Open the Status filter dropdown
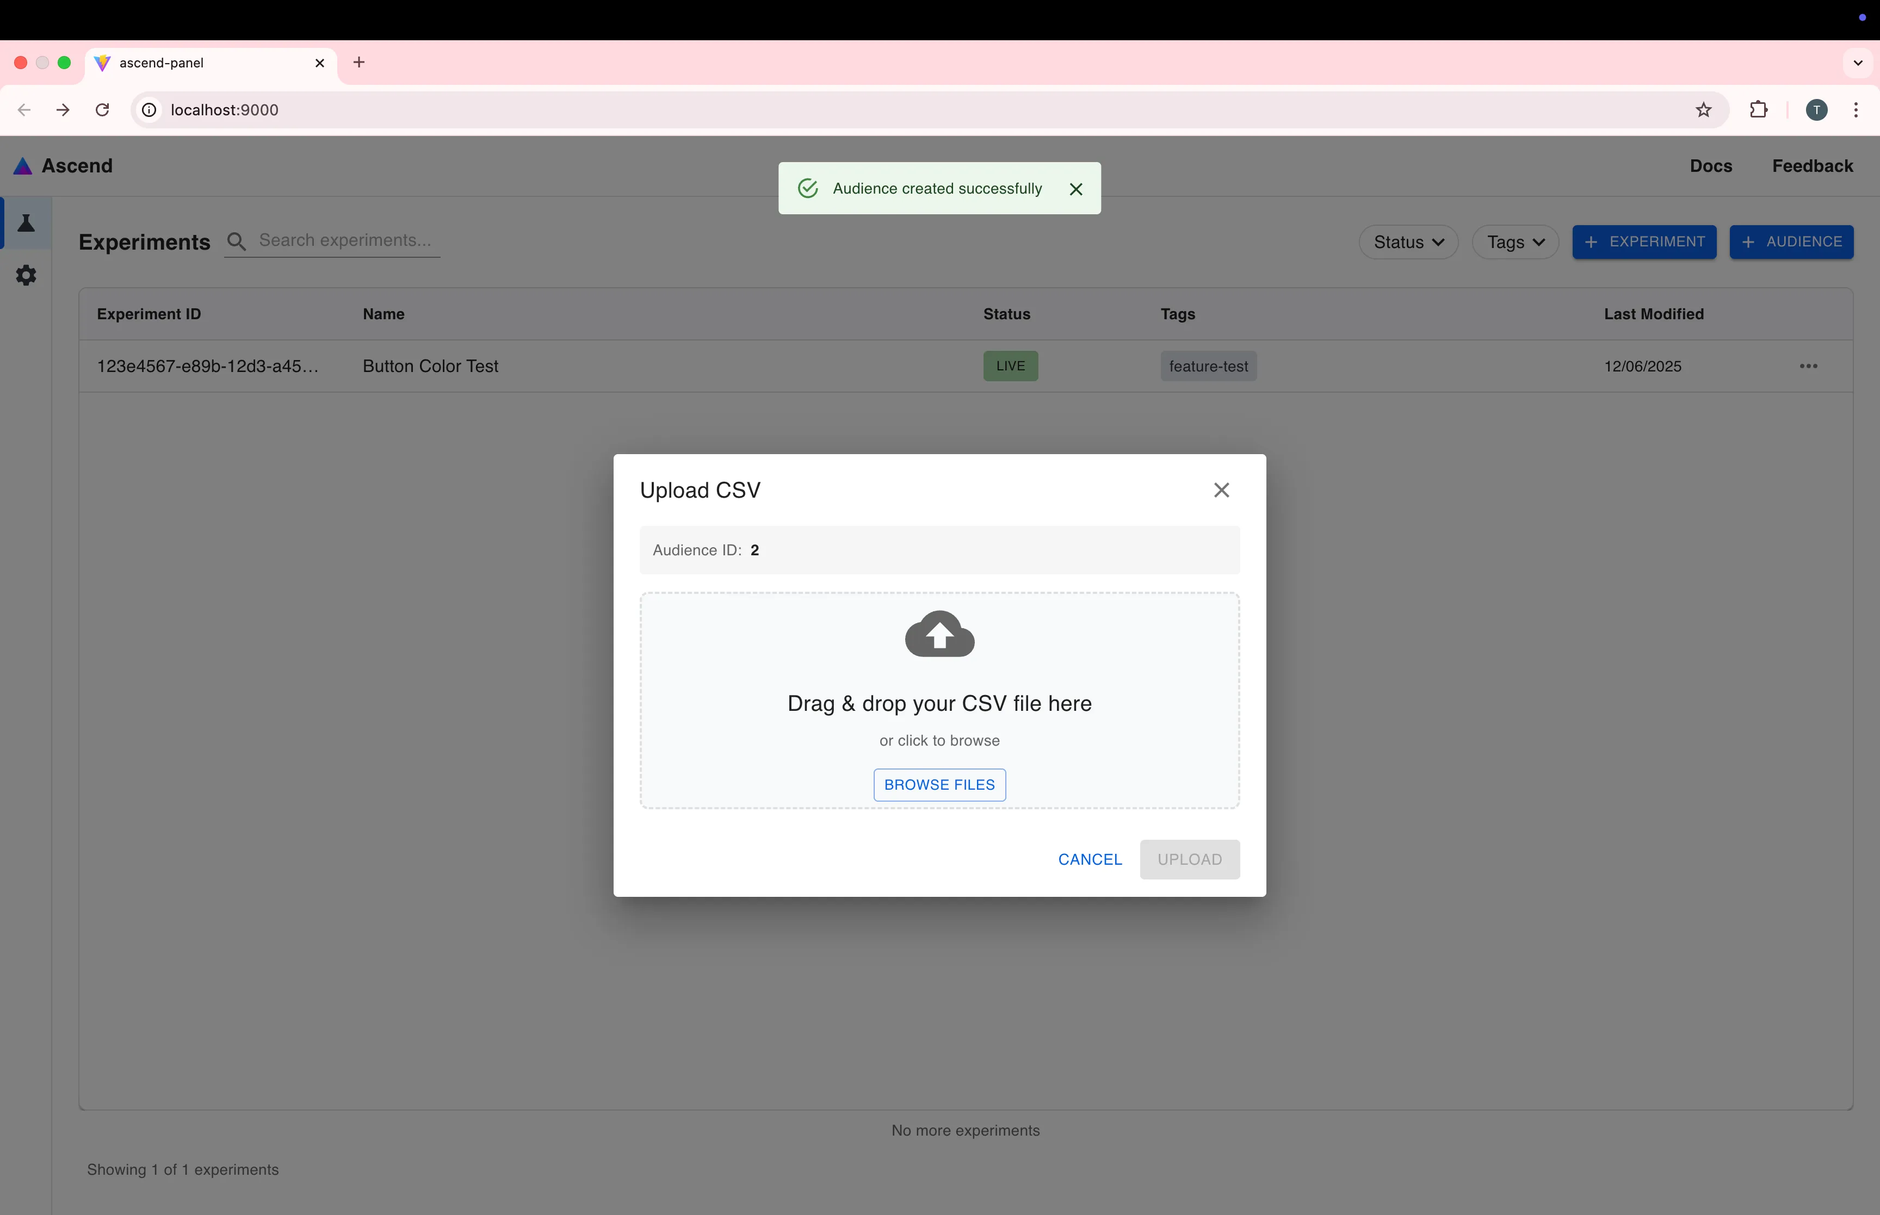Viewport: 1880px width, 1215px height. click(1407, 241)
